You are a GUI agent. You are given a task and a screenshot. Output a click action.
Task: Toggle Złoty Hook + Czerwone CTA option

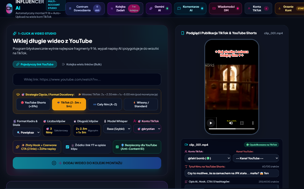click(x=37, y=147)
